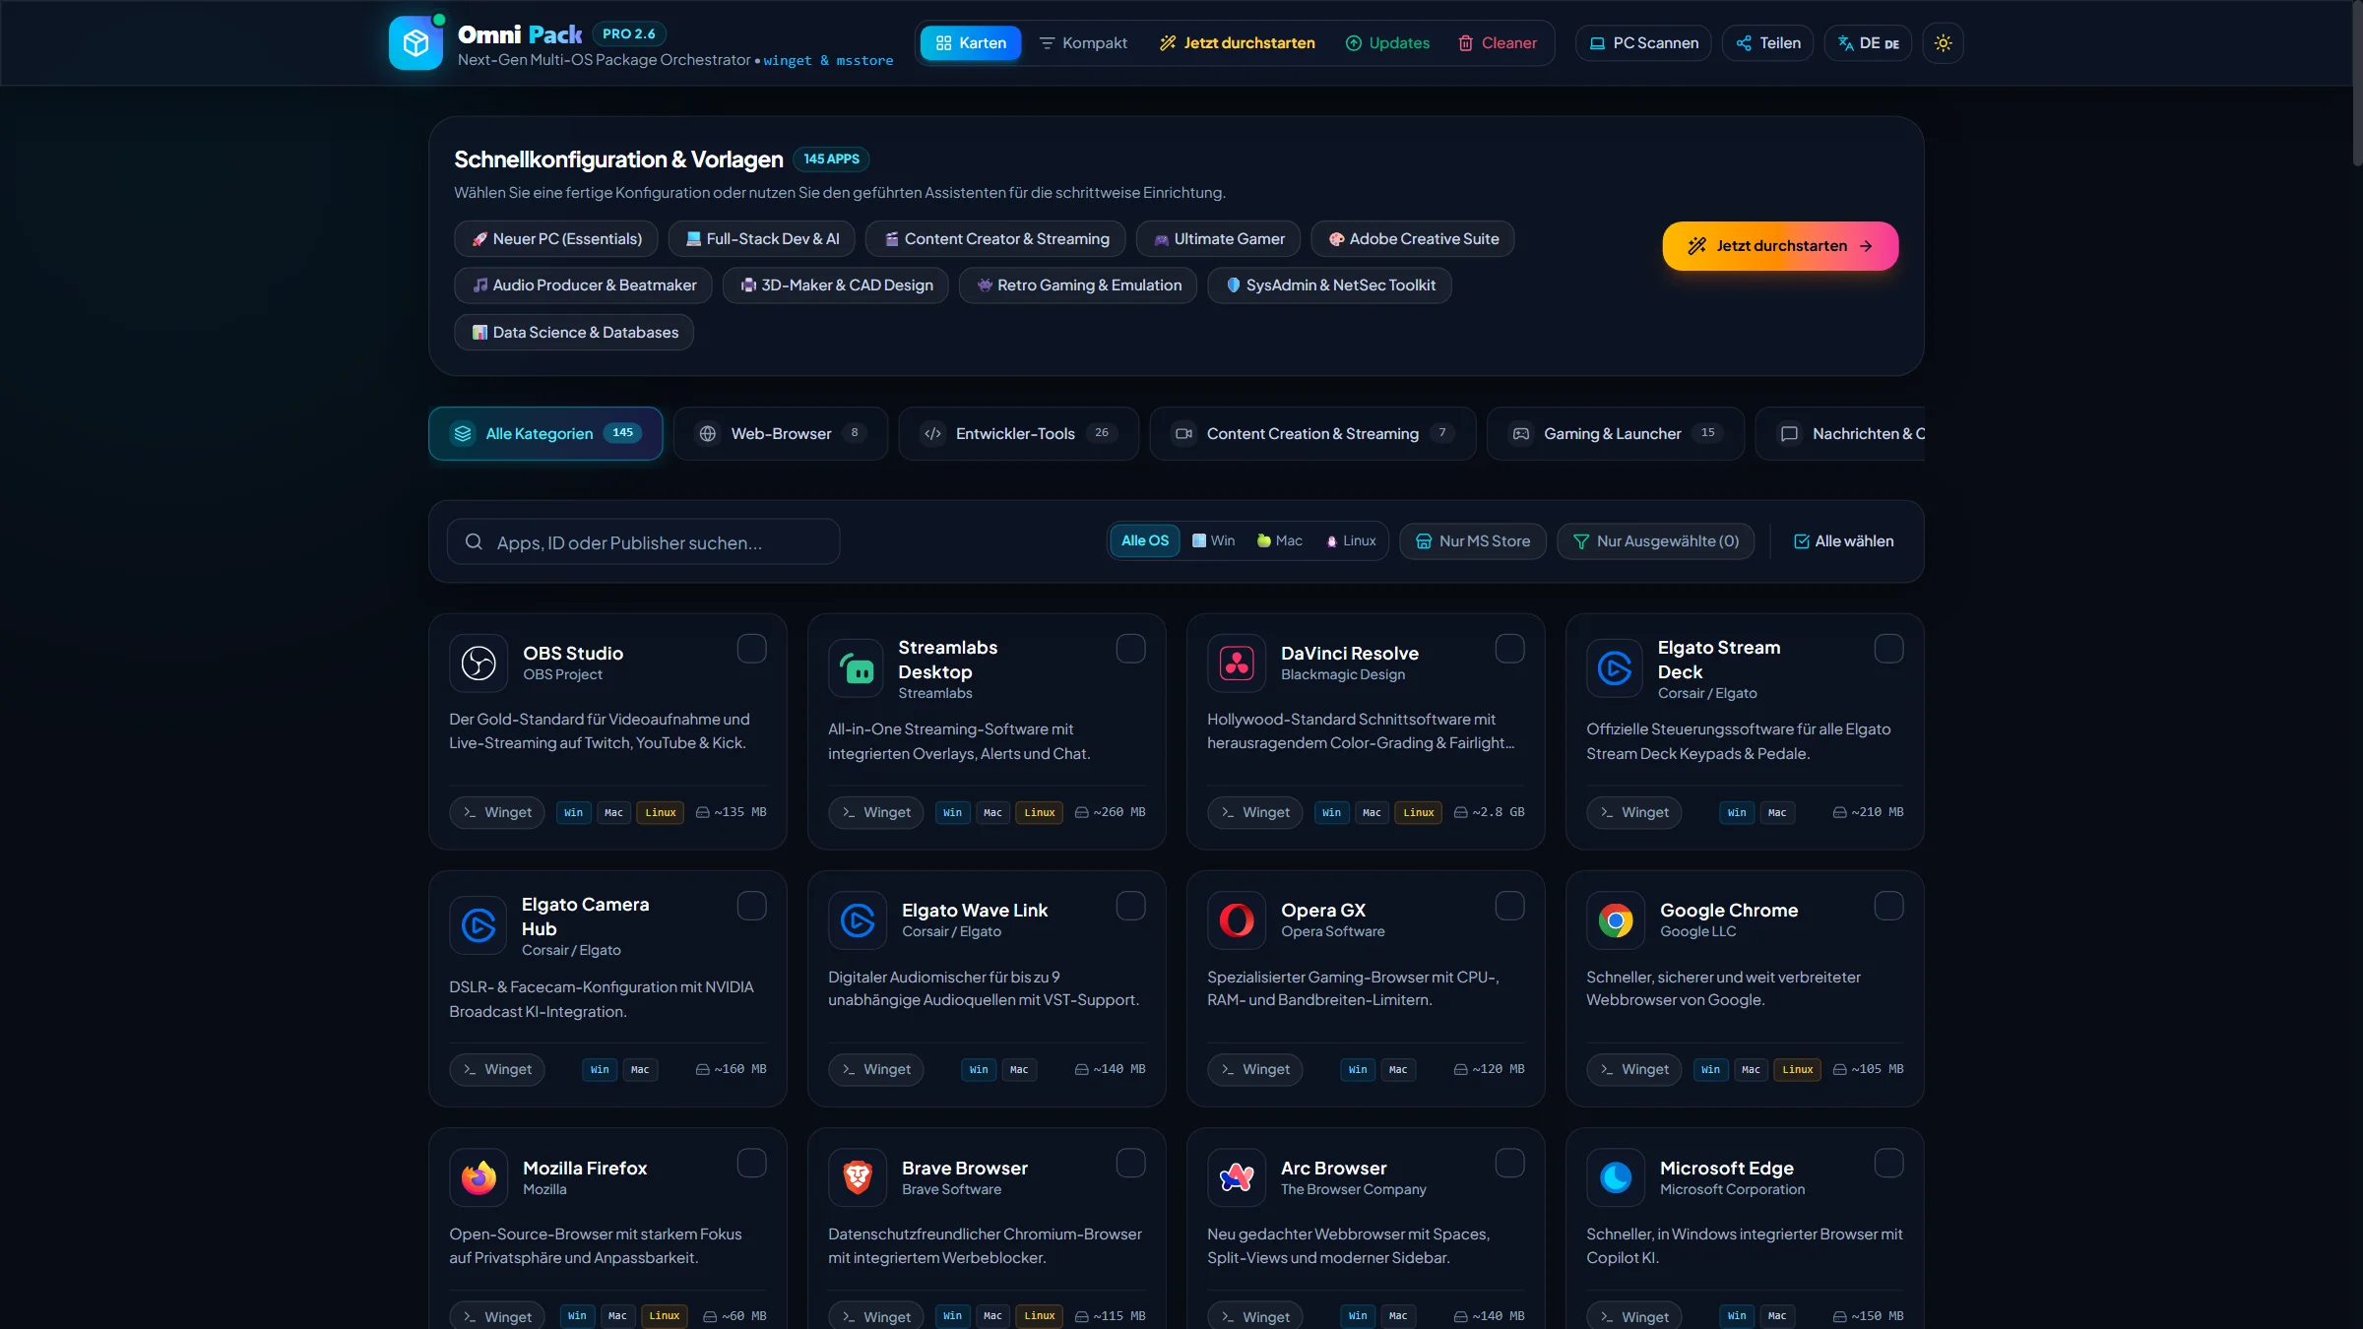Select the OBS Studio checkbox
This screenshot has height=1329, width=2363.
[752, 649]
